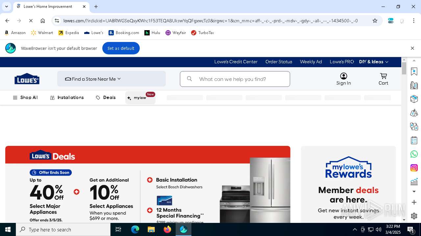The width and height of the screenshot is (421, 236).
Task: Open mylow New menu item
Action: coord(140,98)
